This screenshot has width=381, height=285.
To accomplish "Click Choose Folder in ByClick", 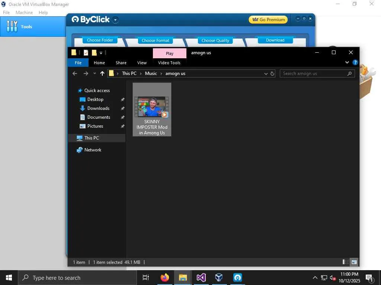I will click(100, 40).
